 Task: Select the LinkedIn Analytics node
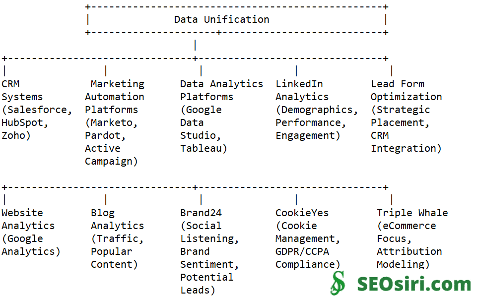click(x=302, y=90)
